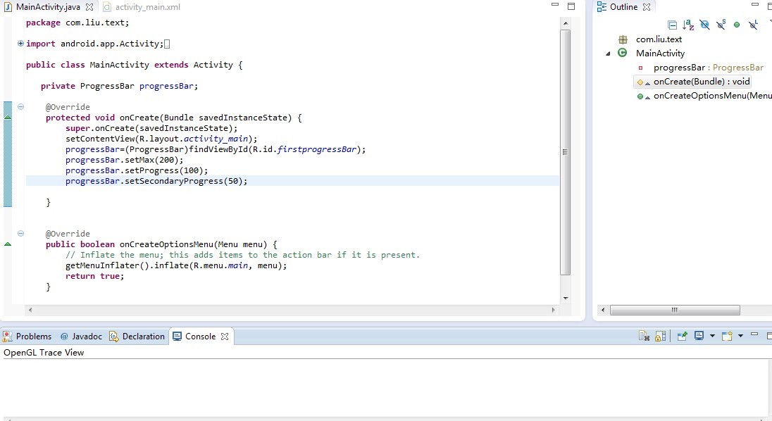Toggle Hide Non-Public Members in Outline
The height and width of the screenshot is (421, 772).
point(737,25)
